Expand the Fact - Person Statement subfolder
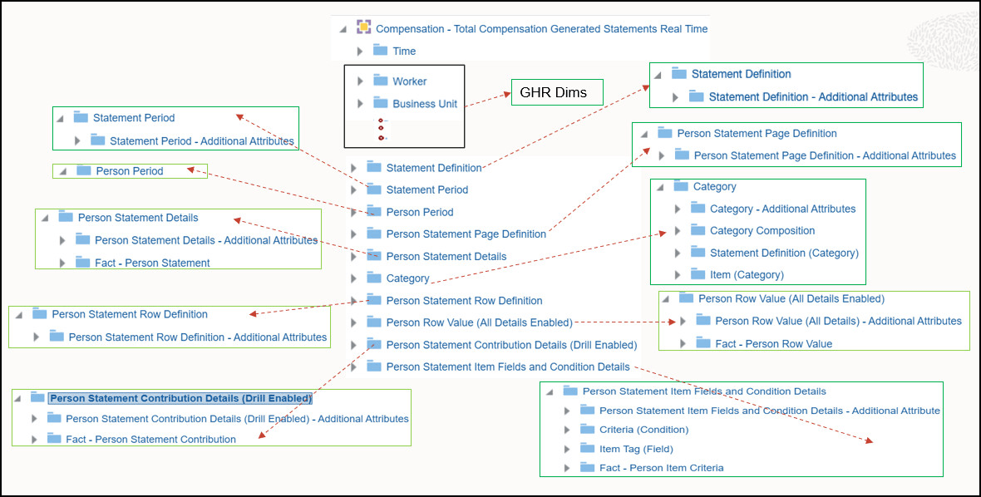 tap(62, 263)
